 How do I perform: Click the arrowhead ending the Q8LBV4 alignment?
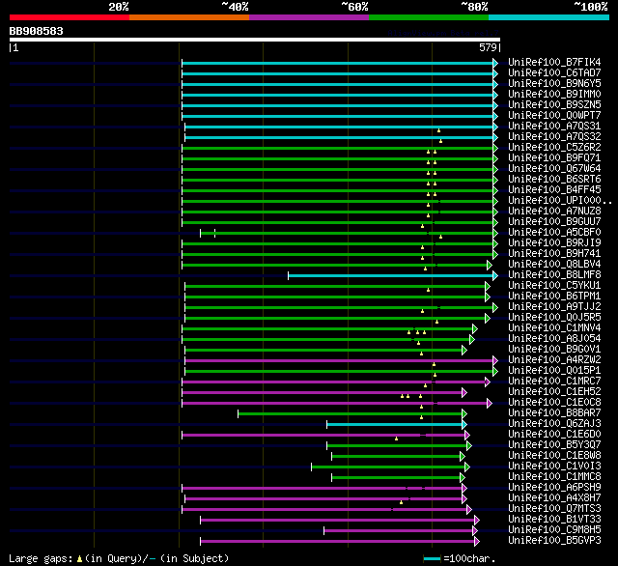pos(490,265)
